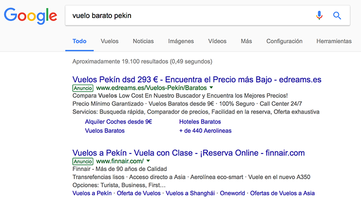361x206 pixels.
Task: Click the 'Hoteles Baratos' sitelink
Action: coord(200,122)
